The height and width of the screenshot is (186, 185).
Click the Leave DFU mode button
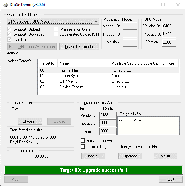point(79,47)
